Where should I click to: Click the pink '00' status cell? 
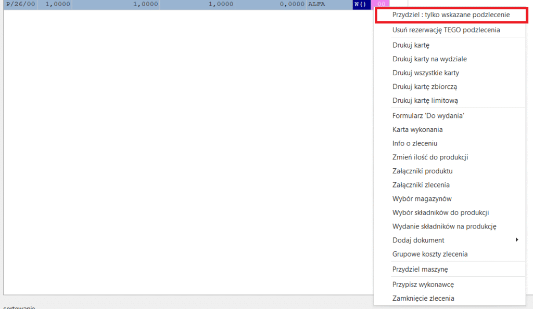[381, 4]
